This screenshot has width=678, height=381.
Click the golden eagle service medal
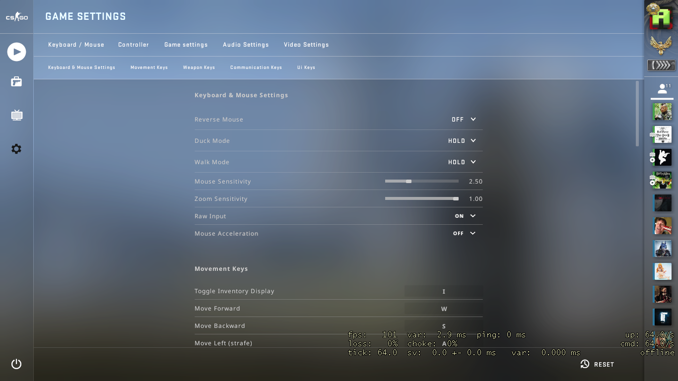click(x=662, y=45)
